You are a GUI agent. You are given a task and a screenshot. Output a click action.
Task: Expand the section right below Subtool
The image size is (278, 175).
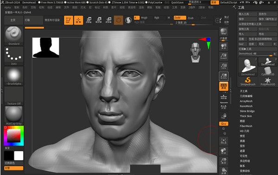(x=246, y=96)
